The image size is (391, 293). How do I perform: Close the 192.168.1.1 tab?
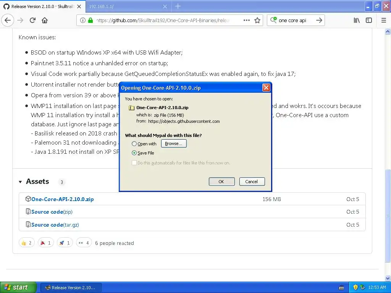pos(165,6)
